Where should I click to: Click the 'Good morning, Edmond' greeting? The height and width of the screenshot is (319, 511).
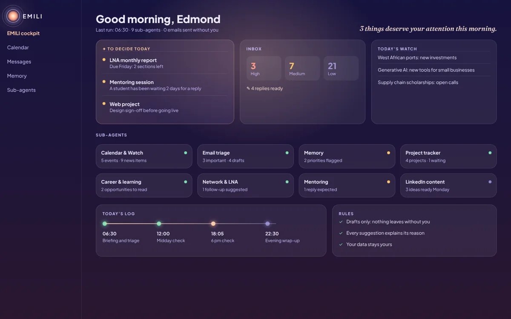tap(158, 19)
